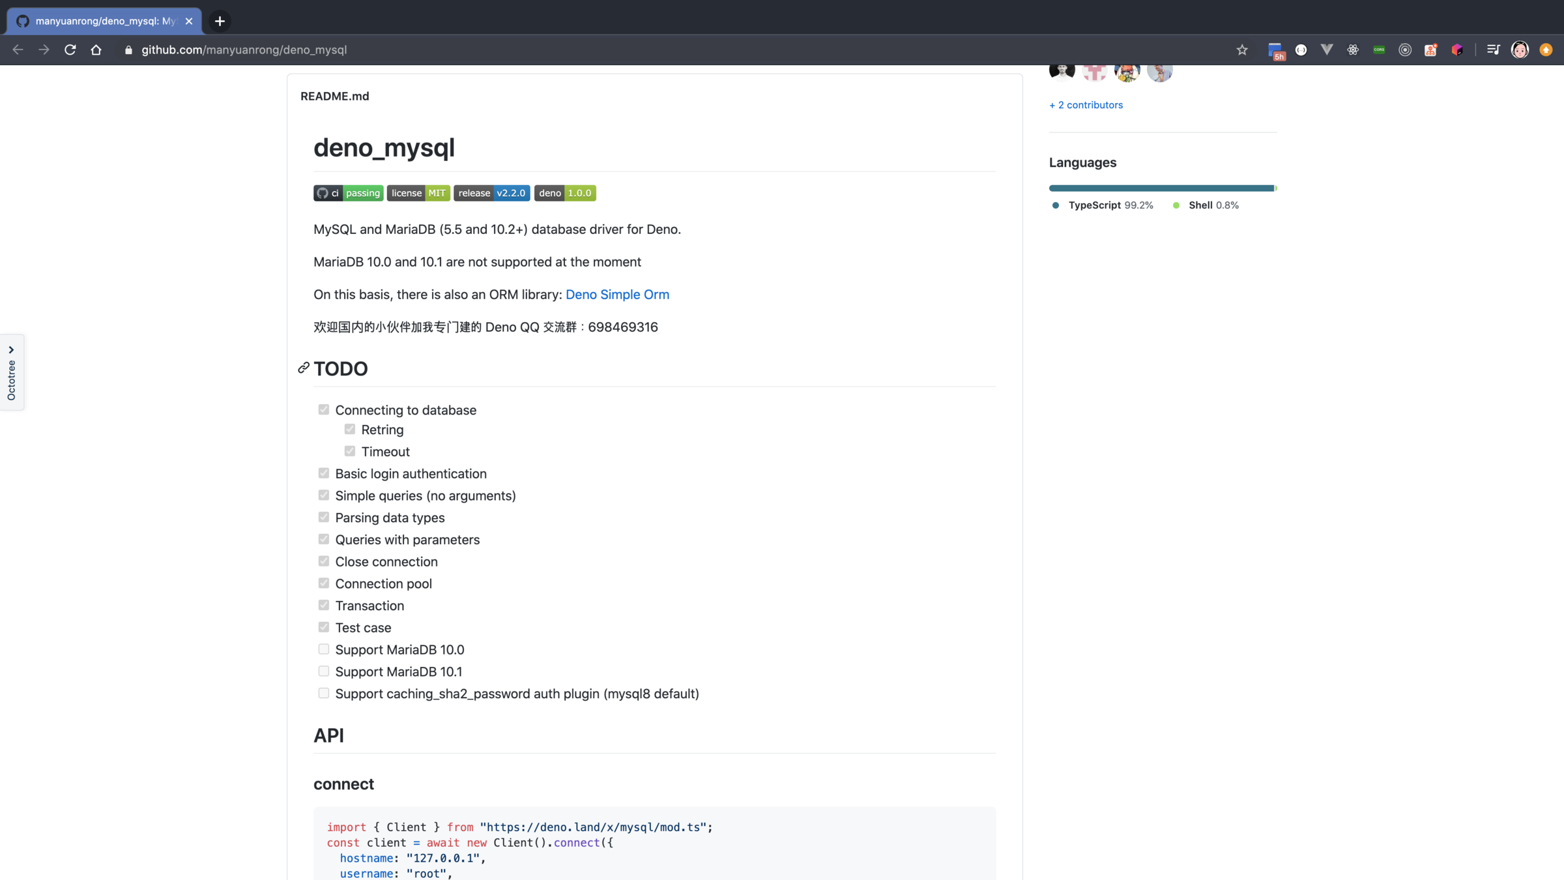
Task: Show the + 2 contributors link
Action: pyautogui.click(x=1086, y=105)
